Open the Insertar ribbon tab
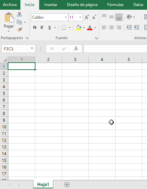 click(51, 5)
